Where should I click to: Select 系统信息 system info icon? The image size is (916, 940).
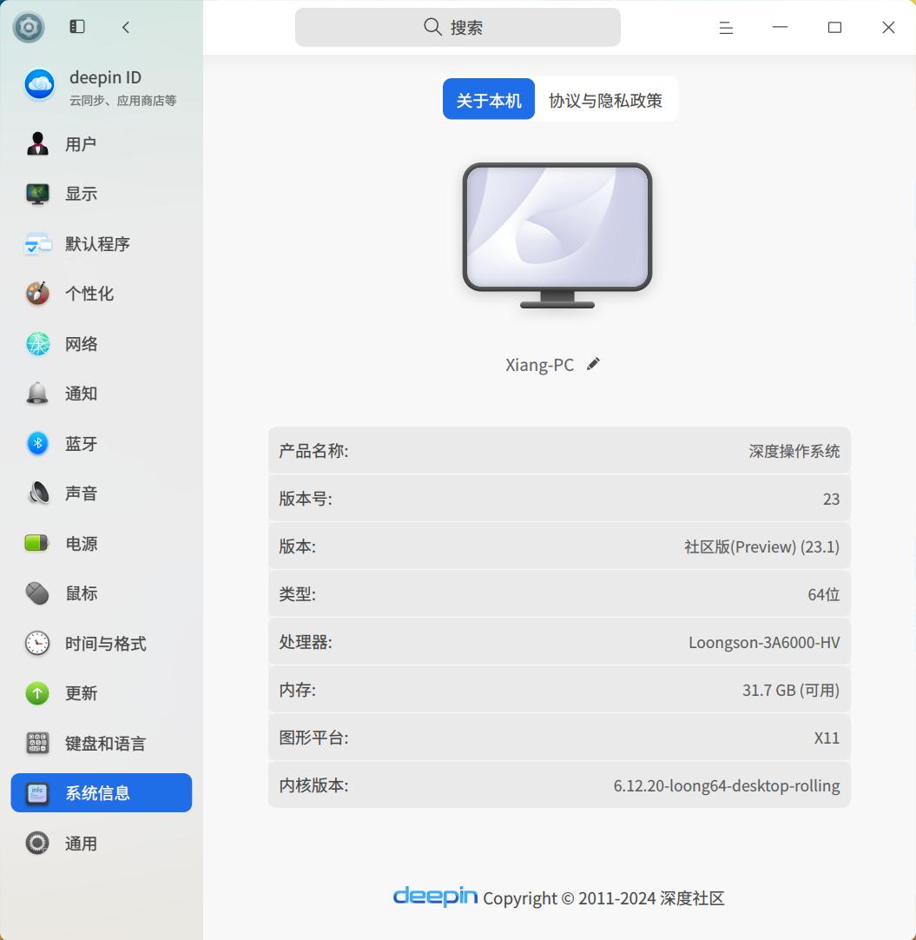[37, 793]
